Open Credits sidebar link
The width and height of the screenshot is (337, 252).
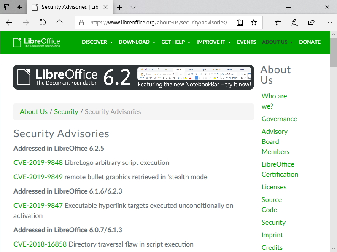point(272,248)
